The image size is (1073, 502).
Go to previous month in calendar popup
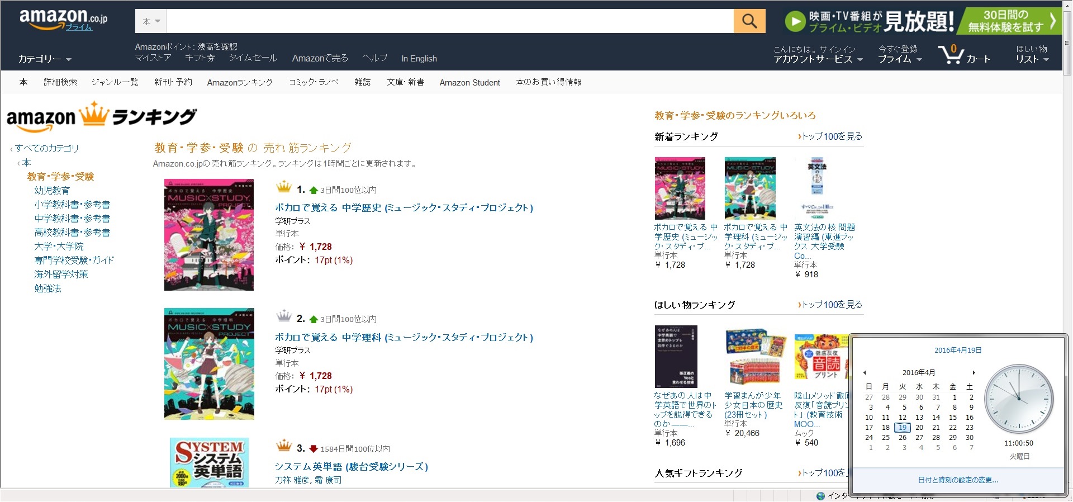pos(865,372)
